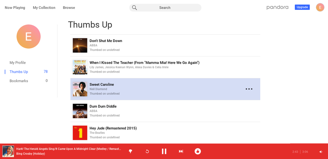Viewport: 328px width, 159px height.
Task: Skip to the next track
Action: [181, 151]
